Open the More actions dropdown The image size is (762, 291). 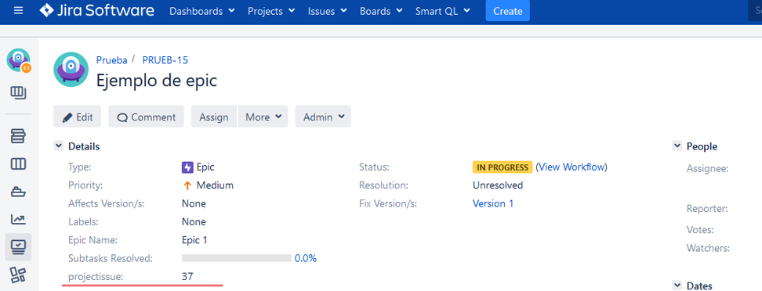coord(263,117)
